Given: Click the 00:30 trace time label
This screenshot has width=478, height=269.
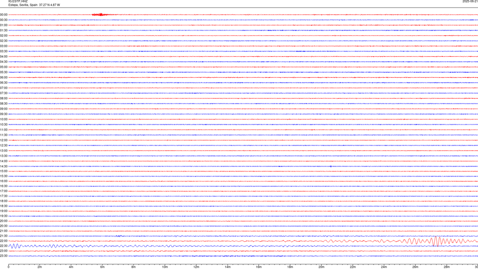Looking at the screenshot, I should click(3, 20).
